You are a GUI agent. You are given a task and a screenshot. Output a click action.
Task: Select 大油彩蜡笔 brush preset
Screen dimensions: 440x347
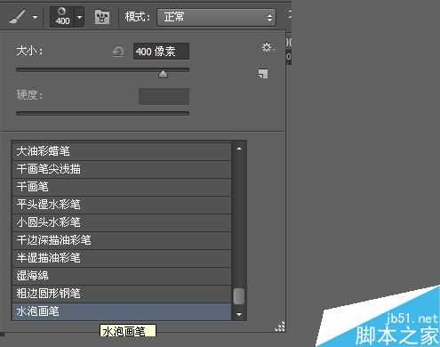click(x=122, y=151)
